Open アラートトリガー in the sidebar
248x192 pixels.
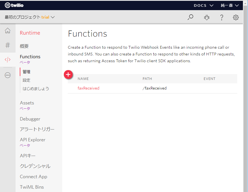click(37, 129)
